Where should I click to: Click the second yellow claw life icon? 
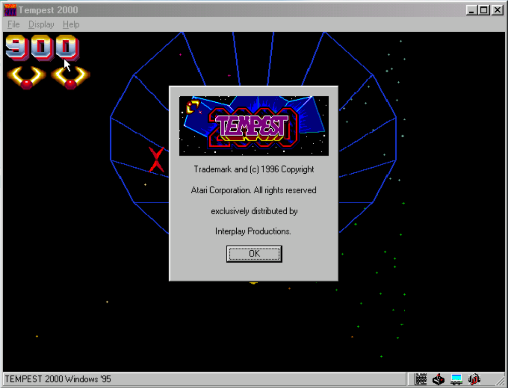[x=71, y=78]
